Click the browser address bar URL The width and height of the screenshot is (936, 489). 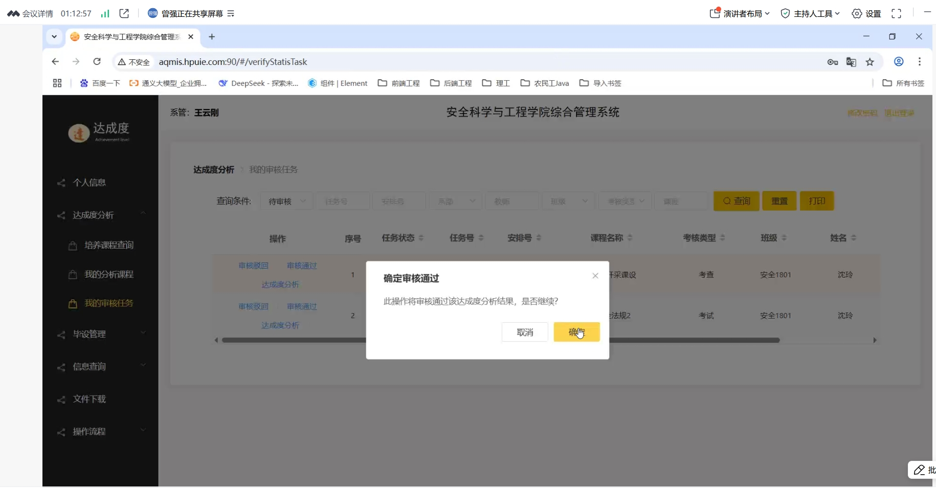[233, 62]
